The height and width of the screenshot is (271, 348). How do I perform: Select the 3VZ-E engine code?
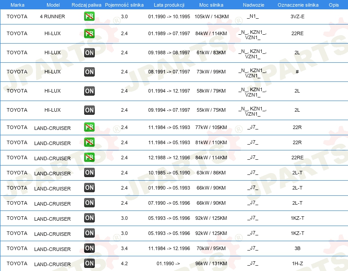[x=297, y=16]
